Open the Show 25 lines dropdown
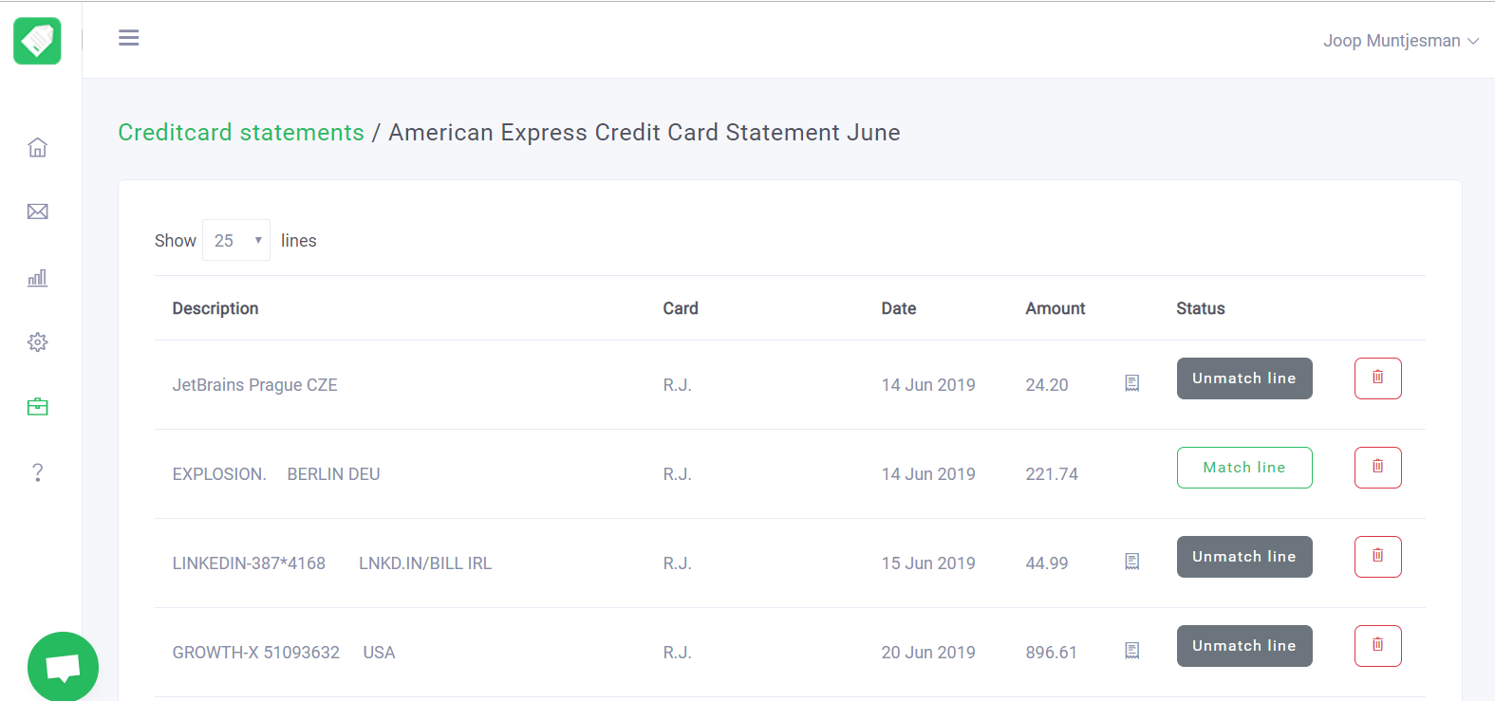This screenshot has width=1495, height=701. (x=236, y=240)
